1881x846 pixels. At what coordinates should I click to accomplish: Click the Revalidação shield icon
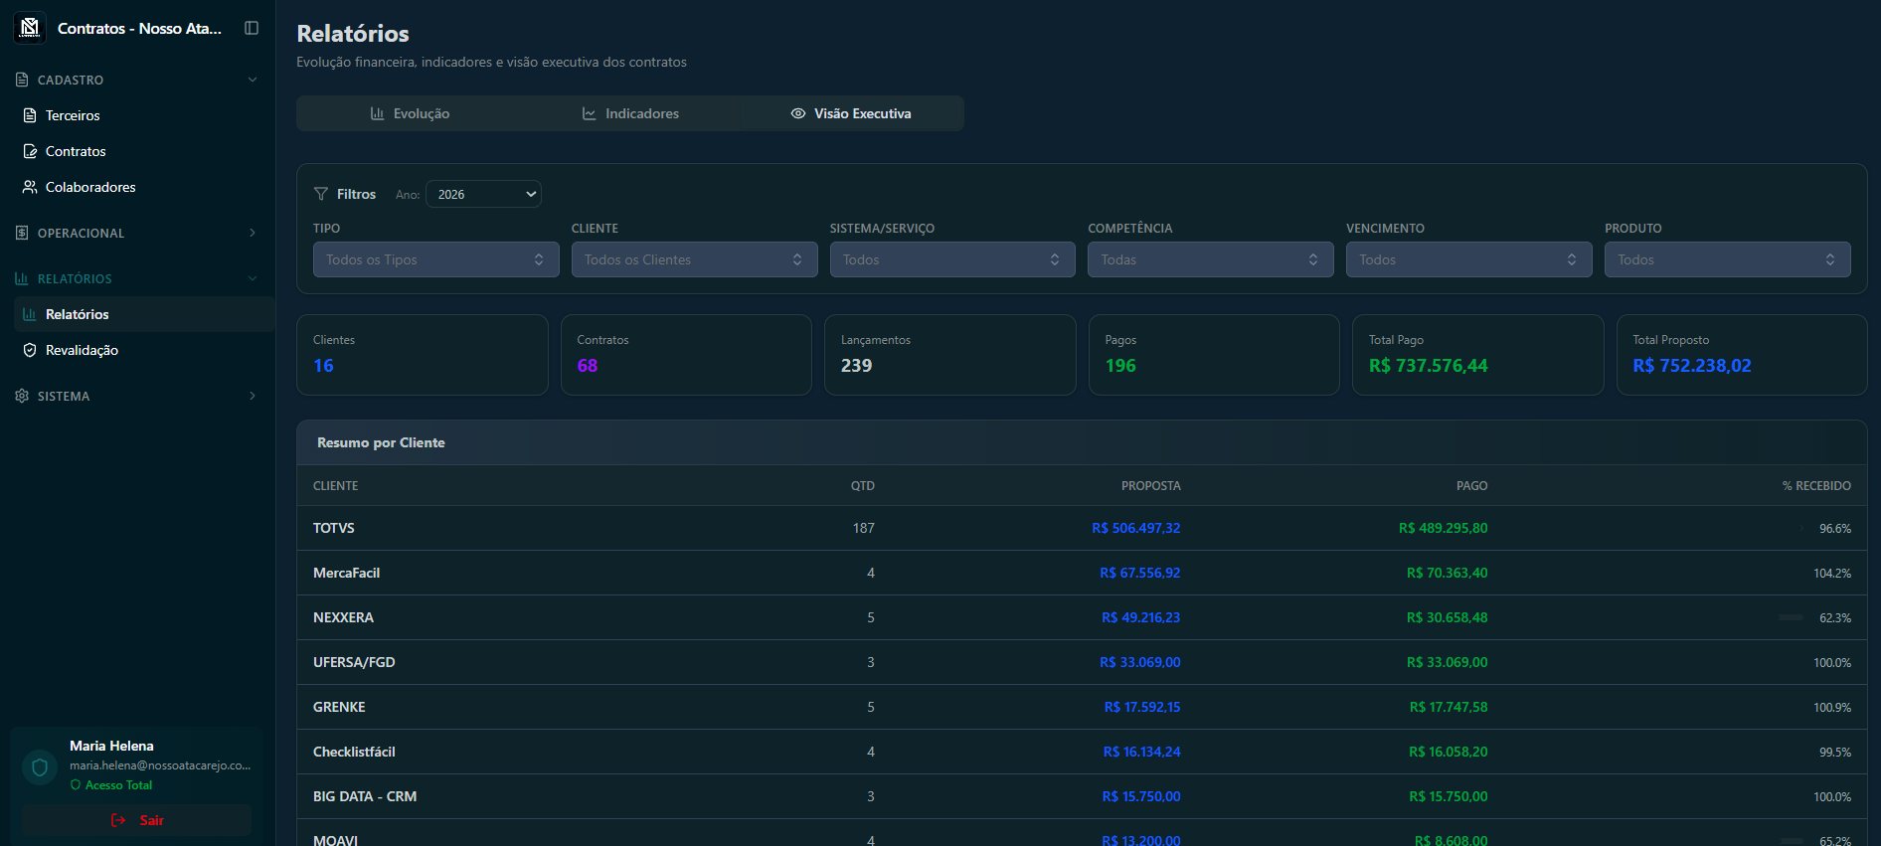click(x=30, y=350)
